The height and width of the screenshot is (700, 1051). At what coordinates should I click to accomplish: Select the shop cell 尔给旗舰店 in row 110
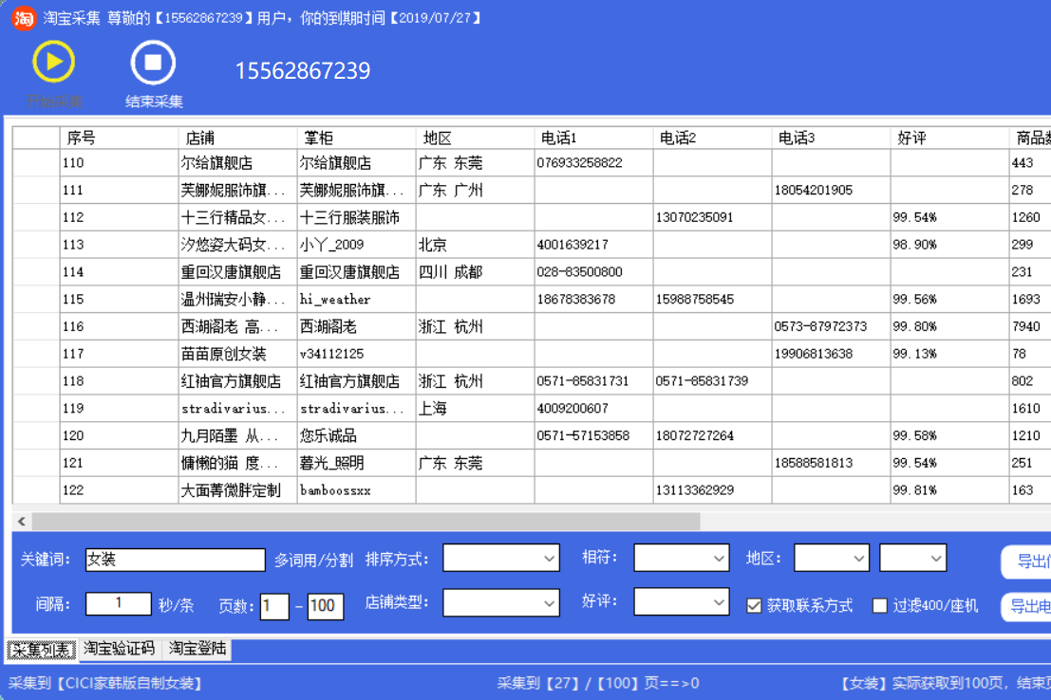click(x=237, y=163)
